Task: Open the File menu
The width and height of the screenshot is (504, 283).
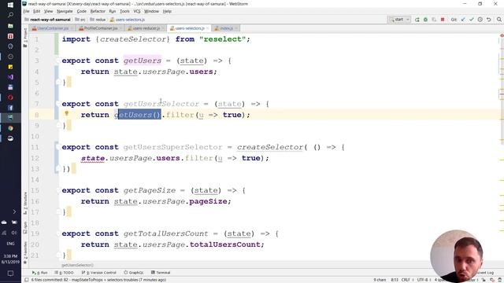Action: [26, 11]
